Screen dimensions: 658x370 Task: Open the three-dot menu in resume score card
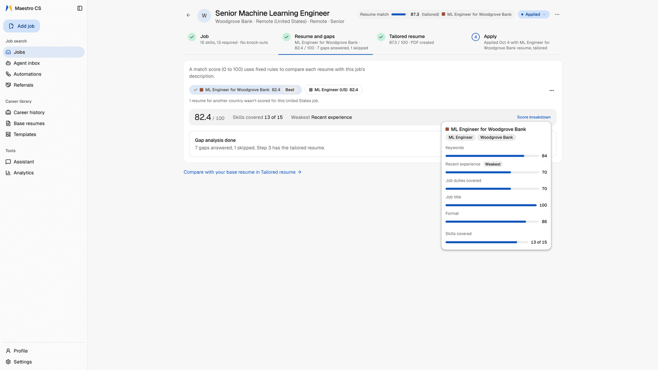[x=552, y=90]
